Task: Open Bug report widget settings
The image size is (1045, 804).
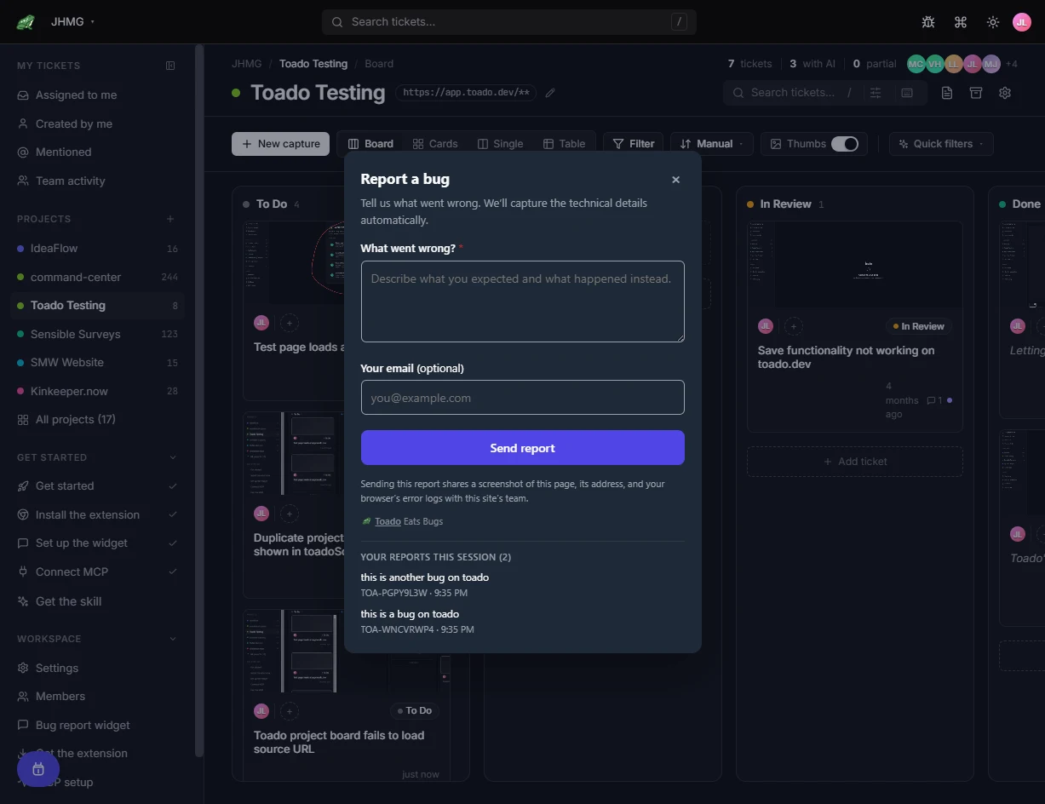Action: click(x=98, y=726)
